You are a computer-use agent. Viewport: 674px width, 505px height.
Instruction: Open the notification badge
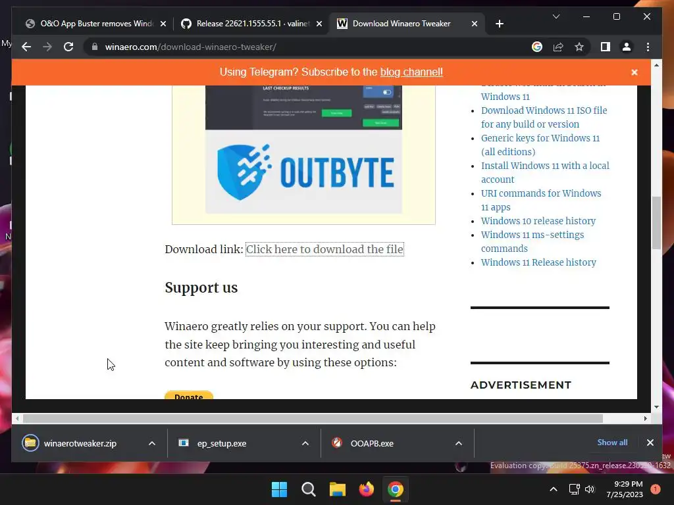pos(655,489)
